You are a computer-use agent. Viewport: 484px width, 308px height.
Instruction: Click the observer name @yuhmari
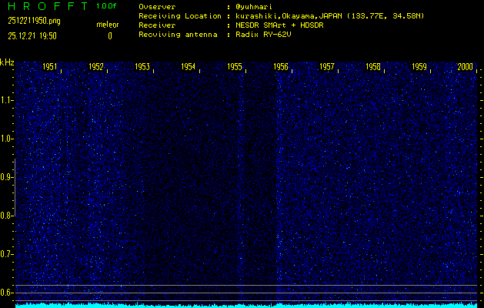(254, 7)
